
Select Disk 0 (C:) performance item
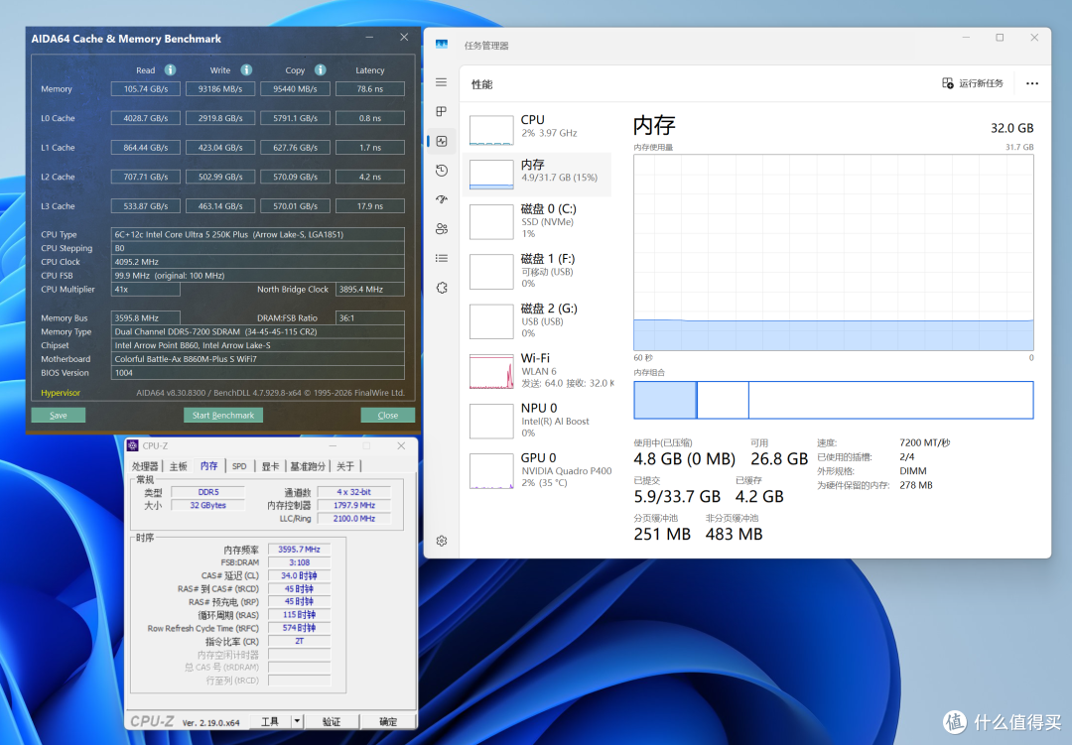[537, 221]
